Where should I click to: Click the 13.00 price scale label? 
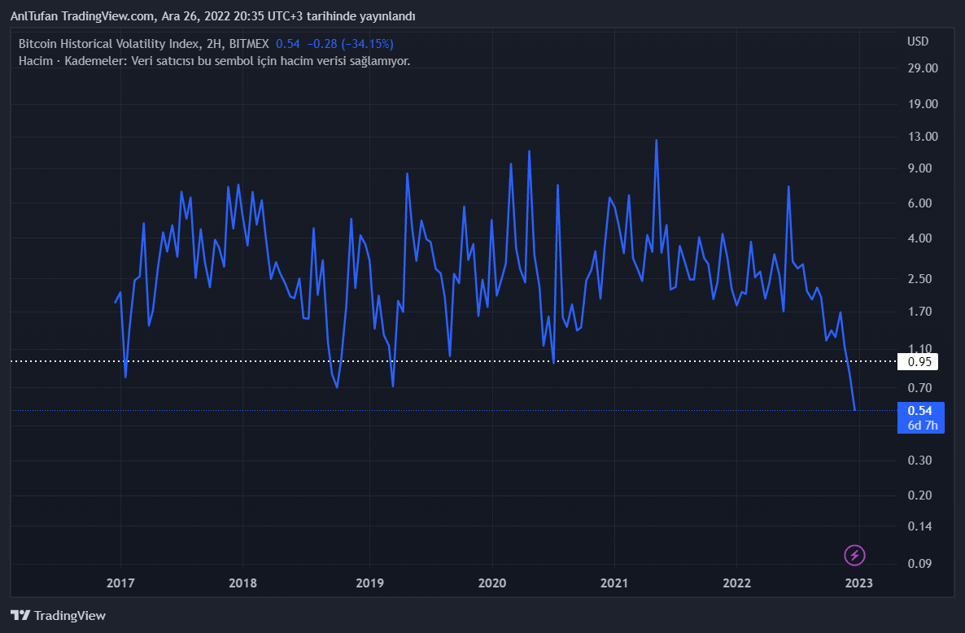click(x=923, y=136)
